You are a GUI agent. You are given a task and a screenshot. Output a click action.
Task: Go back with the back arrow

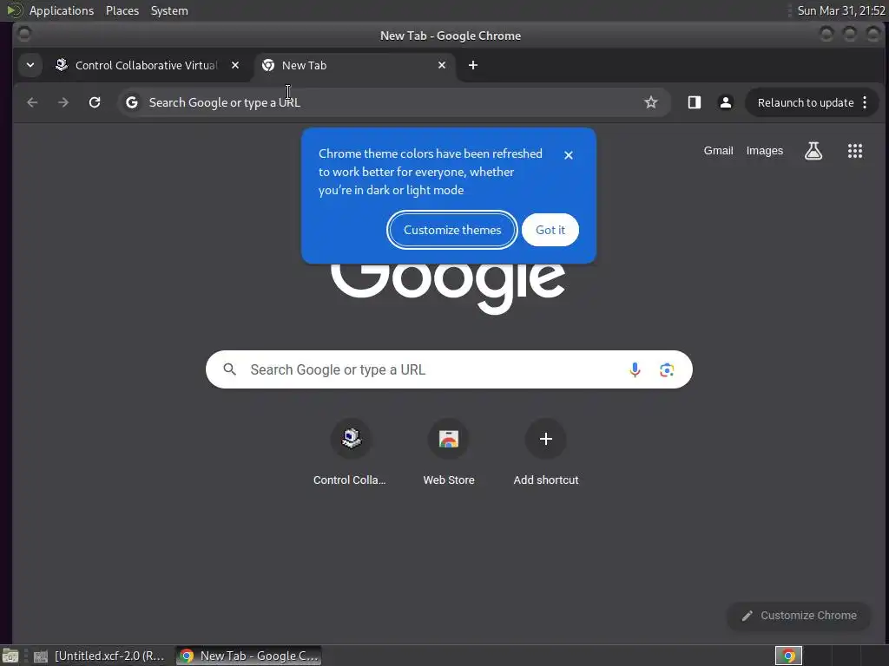pyautogui.click(x=32, y=102)
